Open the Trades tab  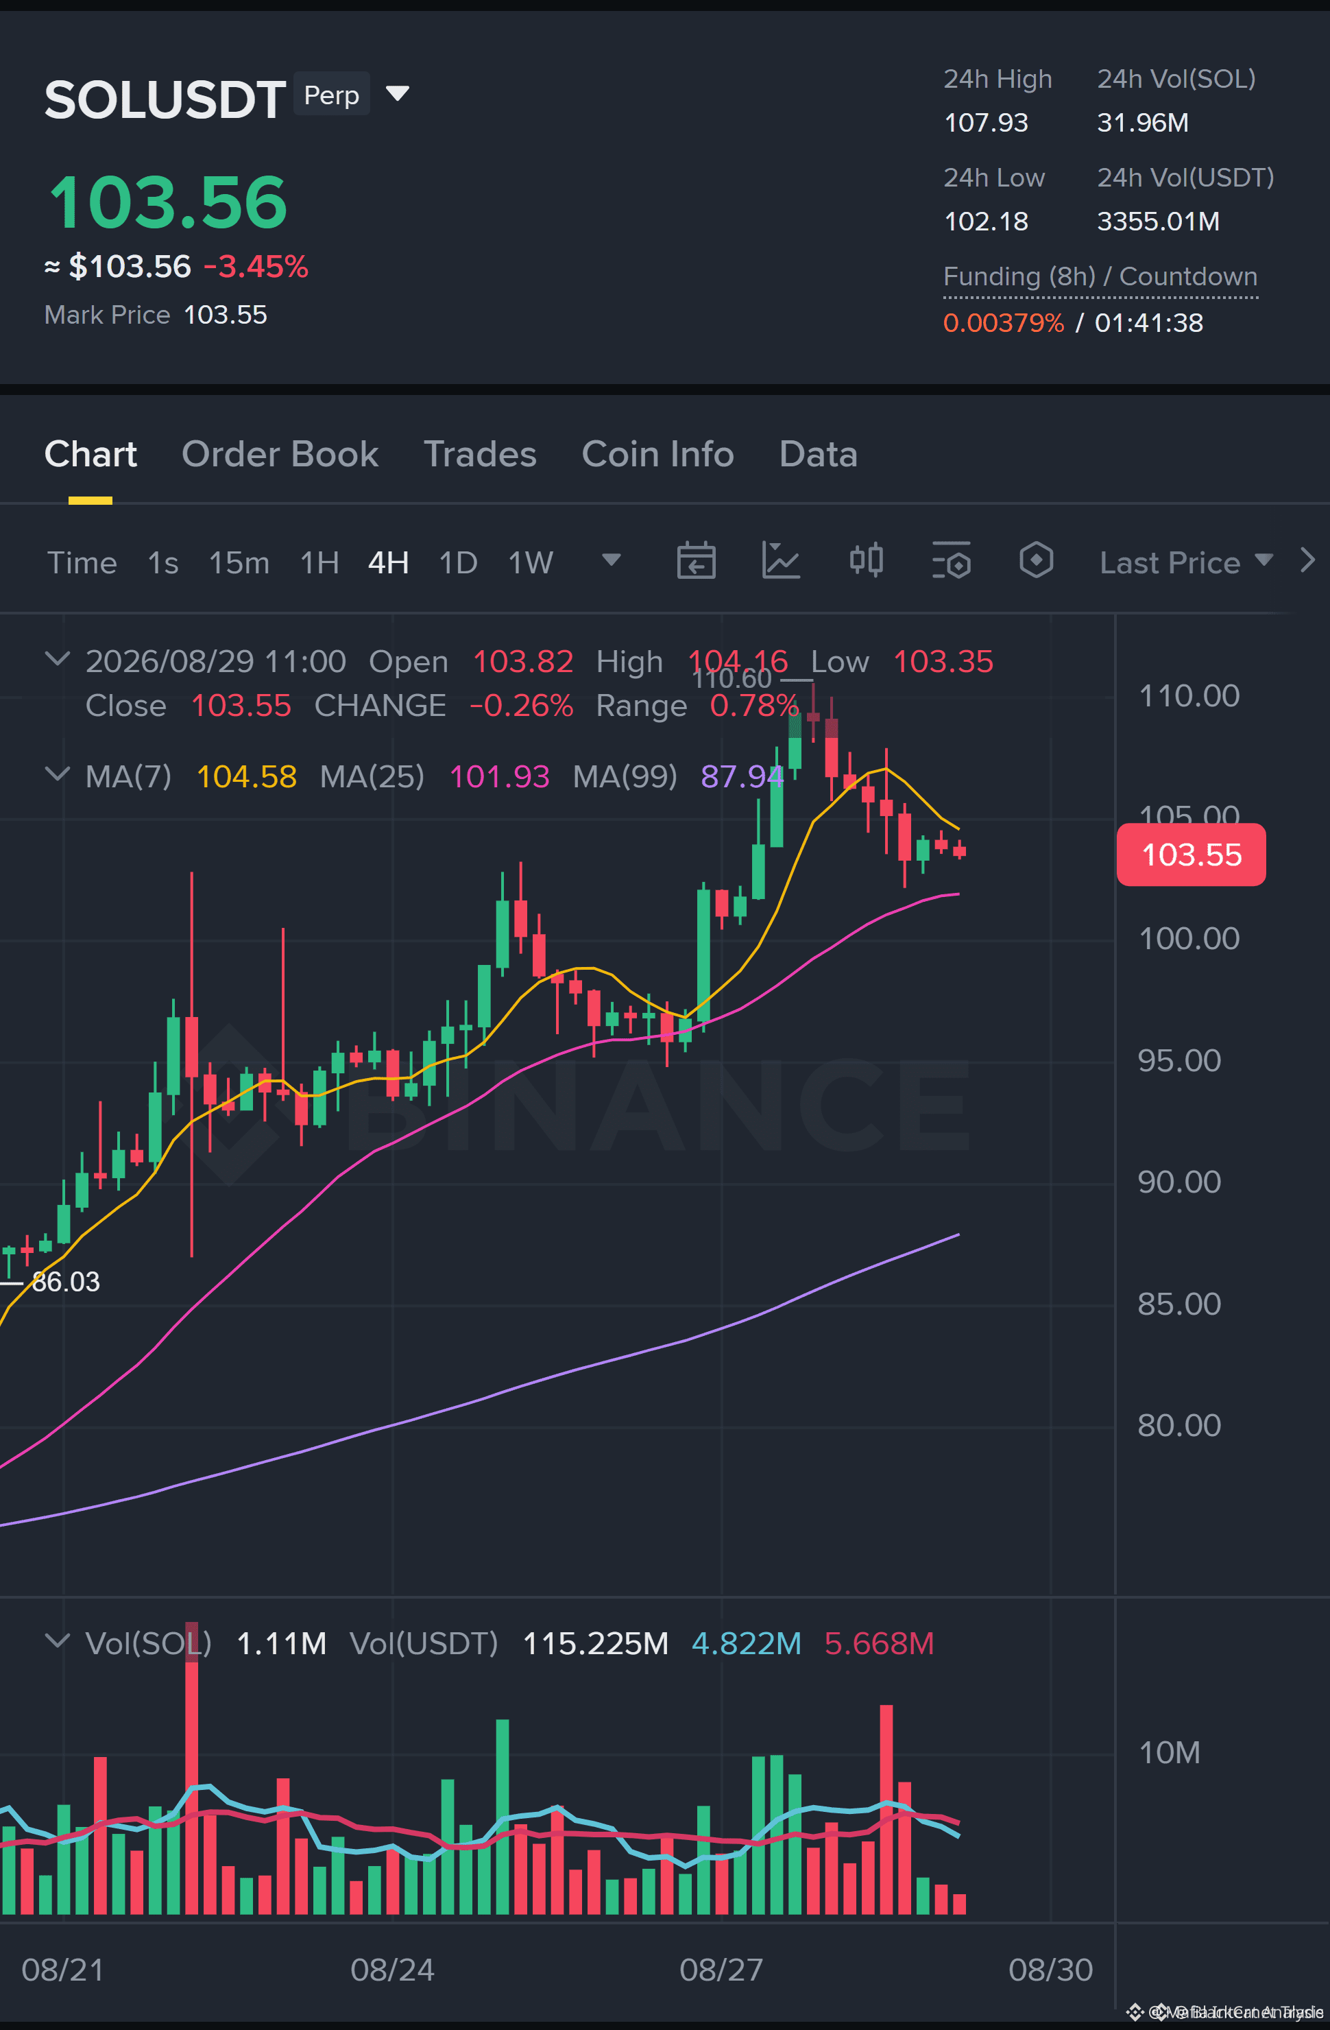[480, 454]
